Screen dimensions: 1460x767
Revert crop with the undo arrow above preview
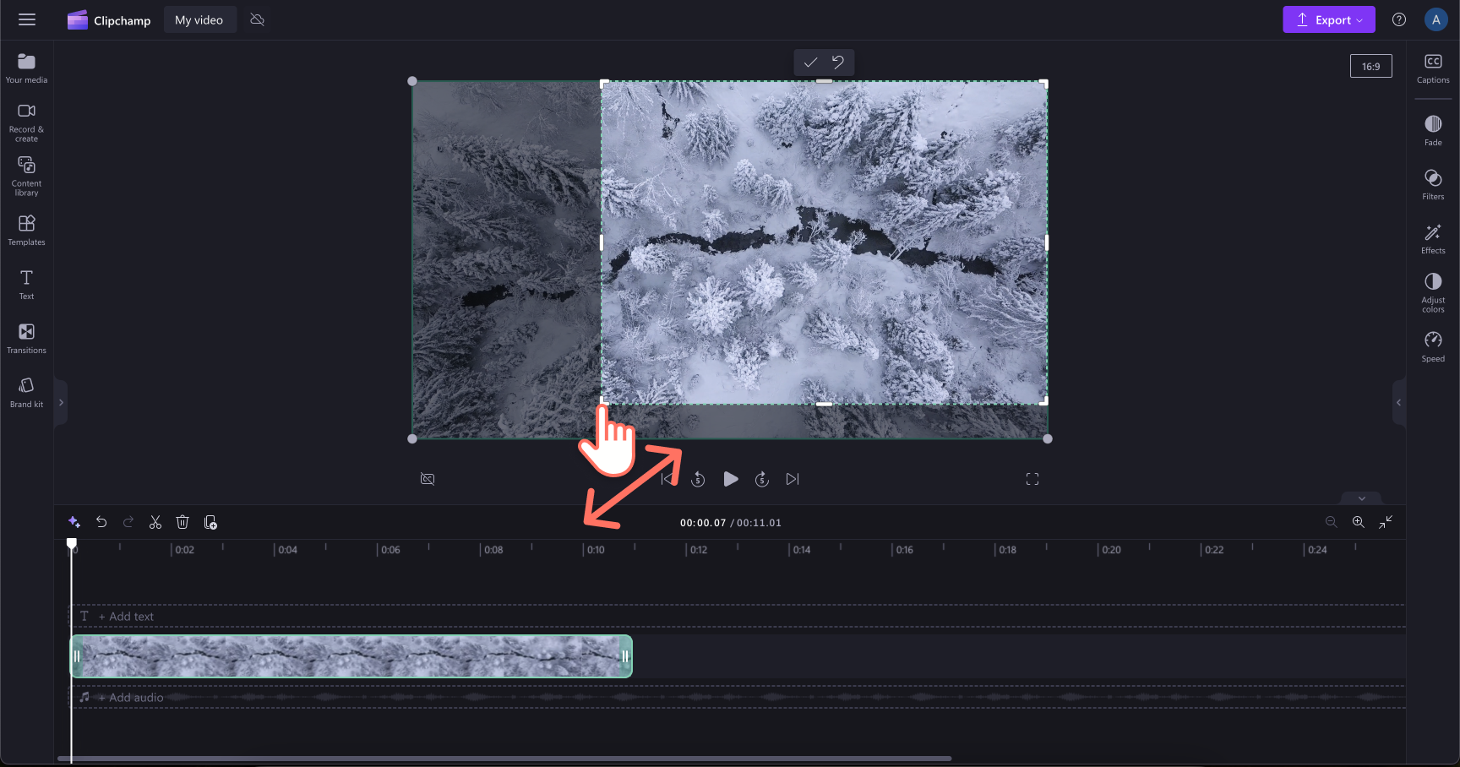tap(837, 62)
